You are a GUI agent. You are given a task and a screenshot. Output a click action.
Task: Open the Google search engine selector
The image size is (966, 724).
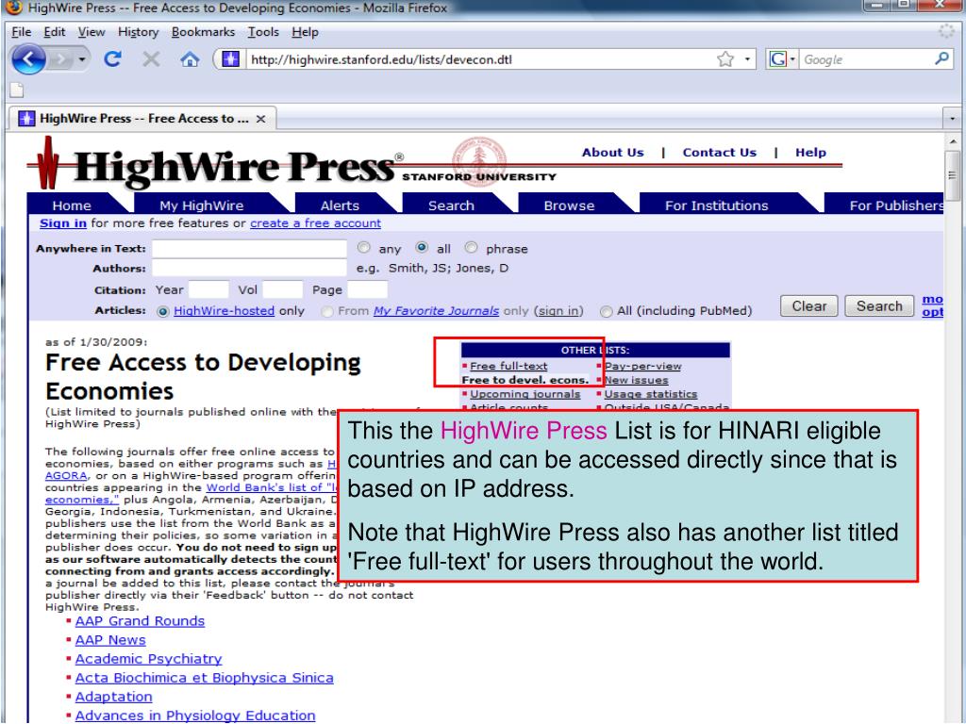[782, 59]
